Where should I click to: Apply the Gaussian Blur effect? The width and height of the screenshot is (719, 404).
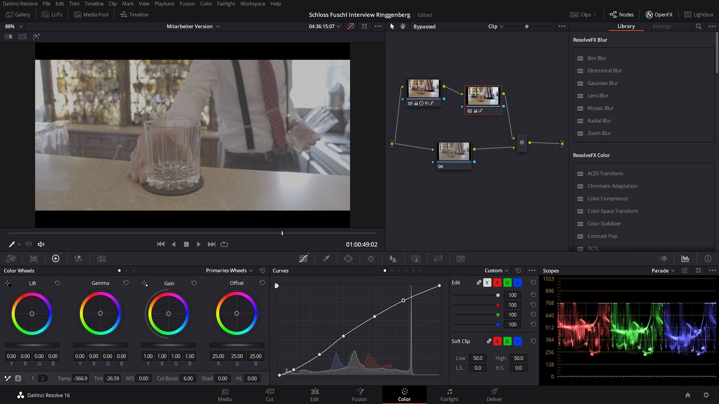[x=602, y=83]
